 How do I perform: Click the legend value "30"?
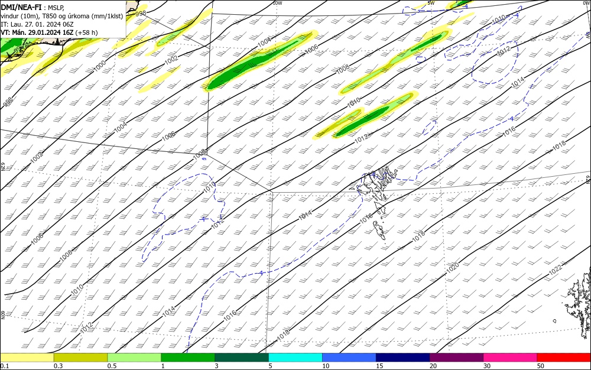tap(487, 366)
